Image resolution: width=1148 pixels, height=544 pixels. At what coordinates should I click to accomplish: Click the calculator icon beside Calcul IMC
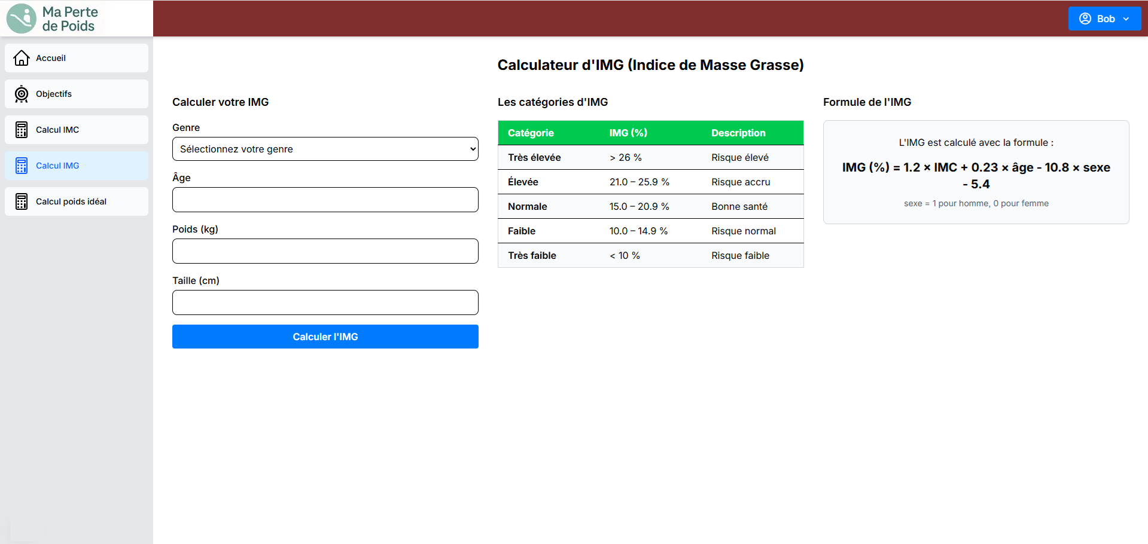click(22, 130)
